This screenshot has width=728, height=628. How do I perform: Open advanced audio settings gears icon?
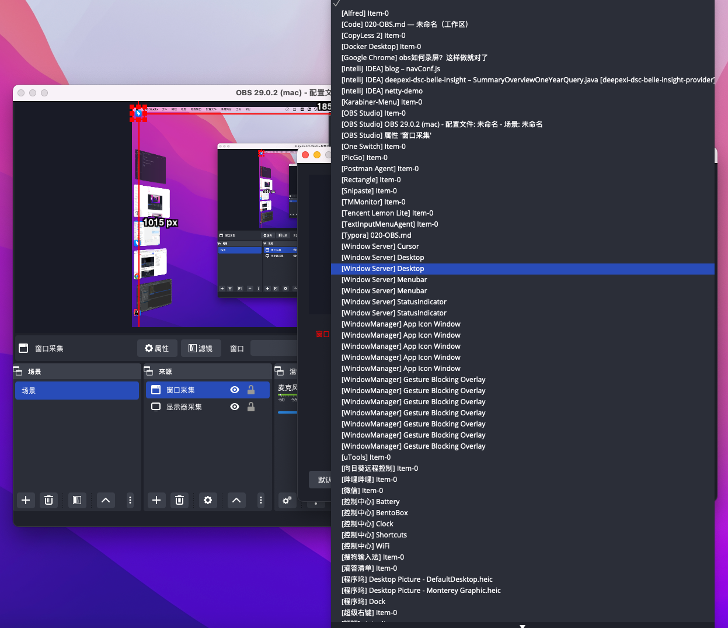click(287, 500)
